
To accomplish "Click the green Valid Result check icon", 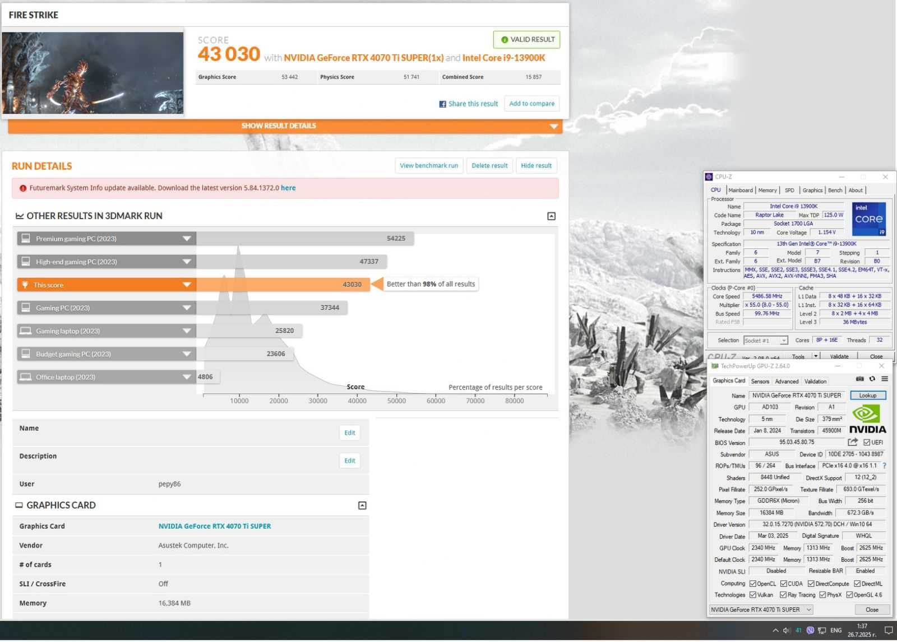I will [505, 40].
